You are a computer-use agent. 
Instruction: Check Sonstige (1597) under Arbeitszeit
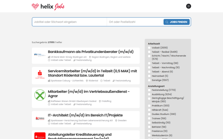point(149,80)
